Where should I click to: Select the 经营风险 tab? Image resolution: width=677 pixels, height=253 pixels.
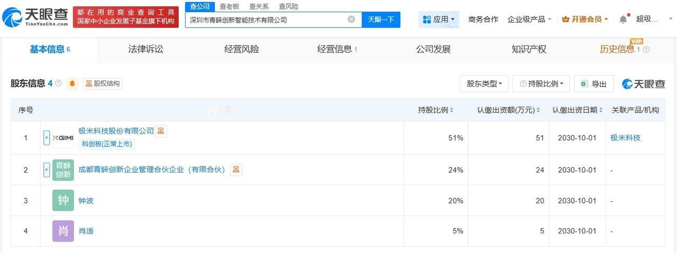242,50
